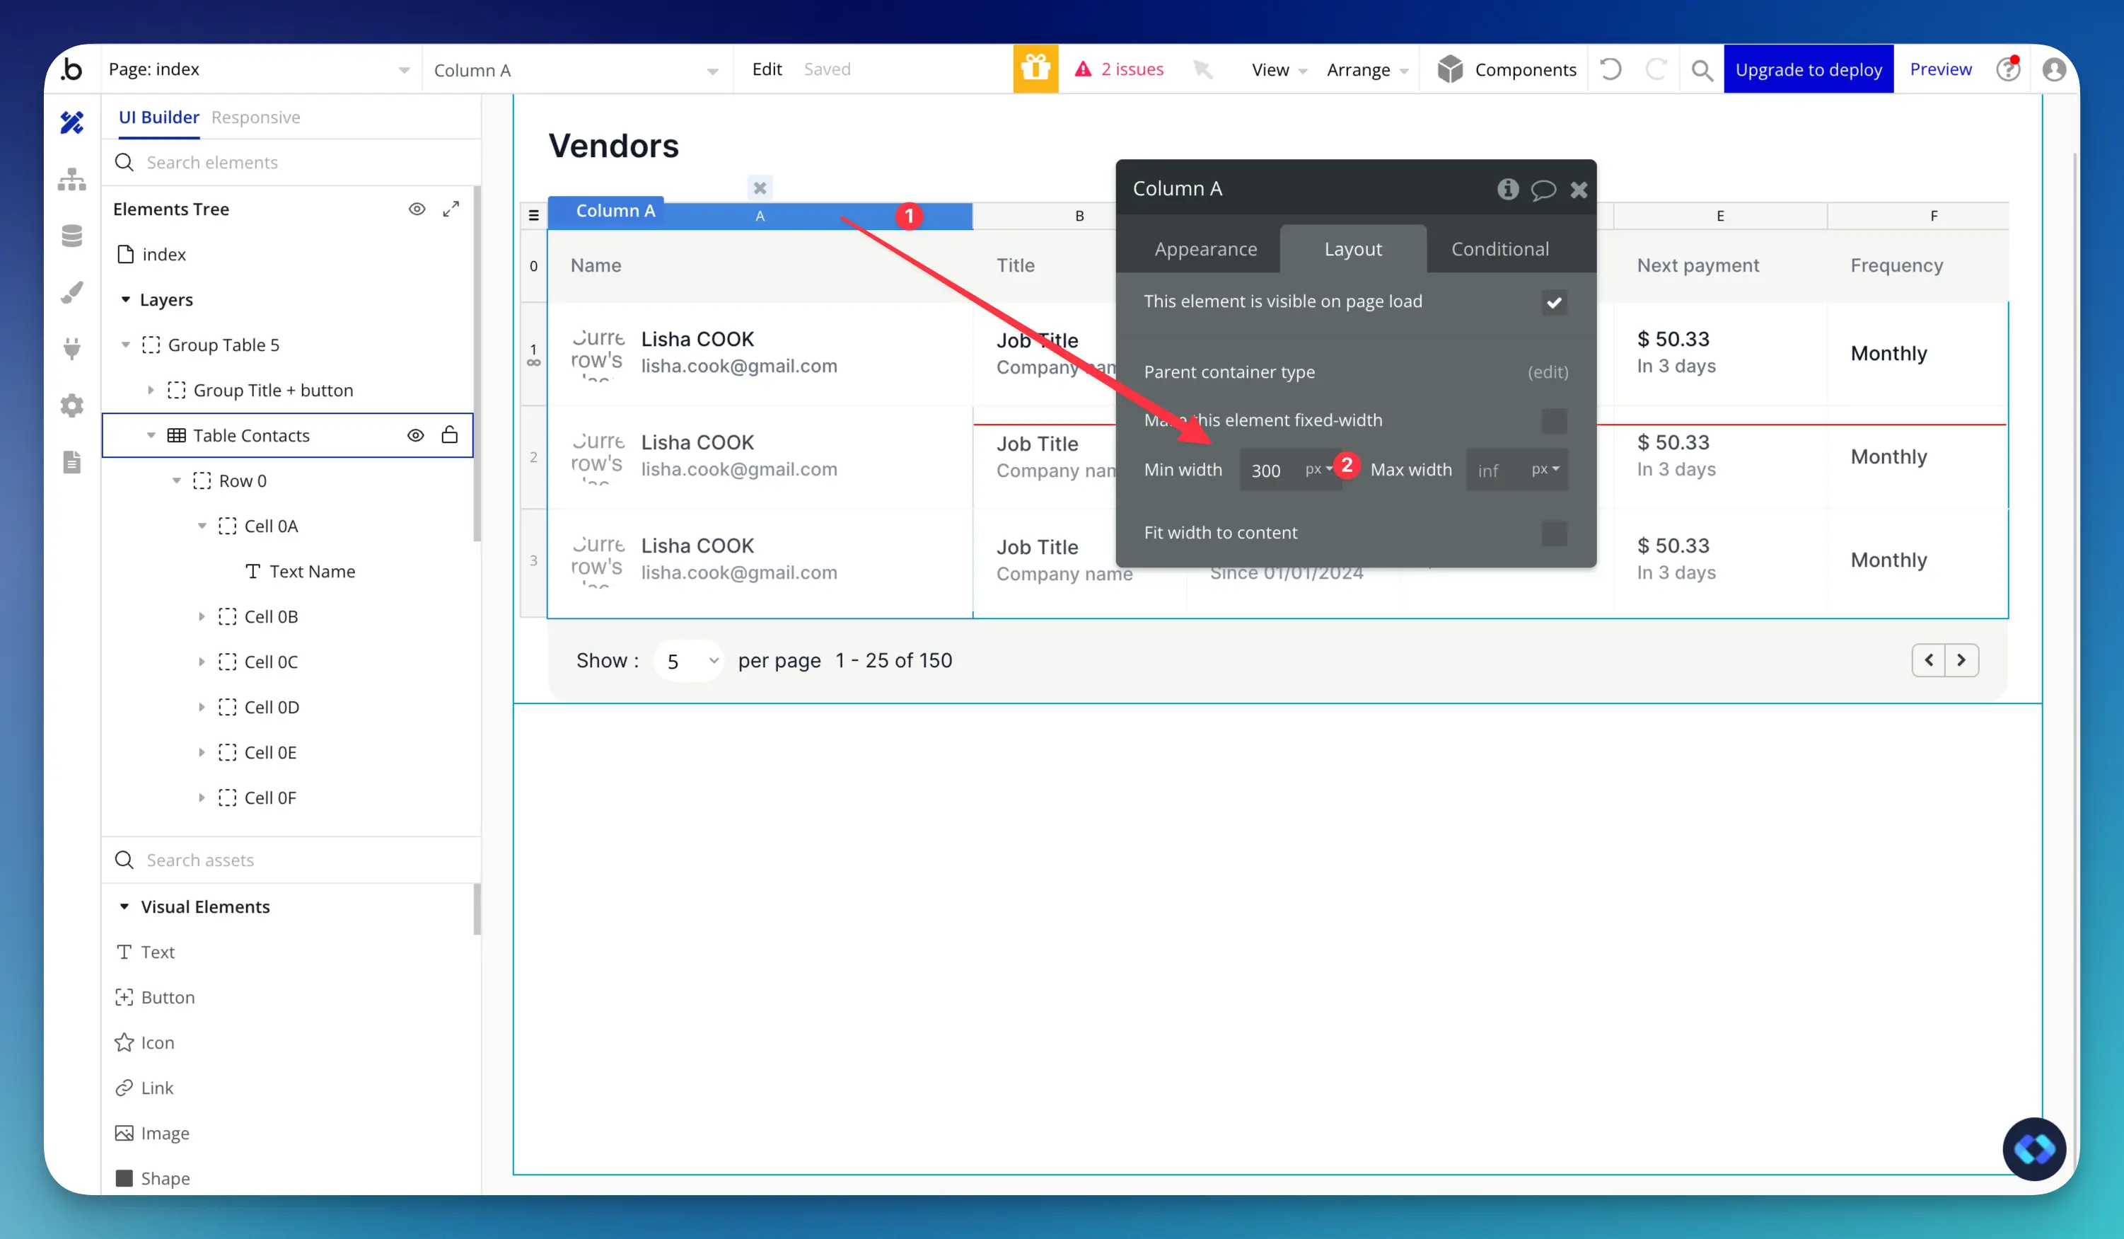Collapse Row 0 tree node
The height and width of the screenshot is (1239, 2124).
tap(176, 480)
